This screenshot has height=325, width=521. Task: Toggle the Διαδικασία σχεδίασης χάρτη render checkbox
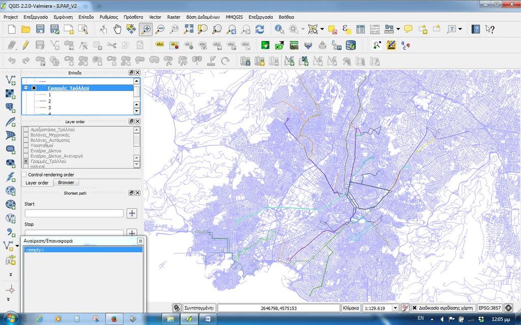point(415,308)
